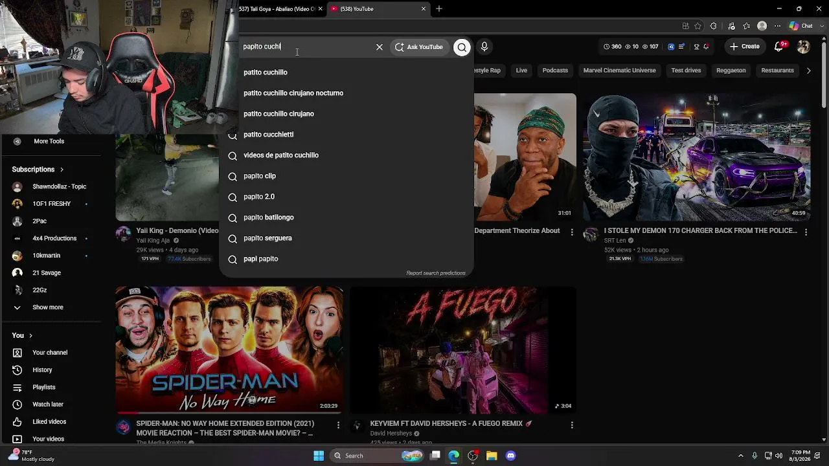Show more filter chips with right arrow
This screenshot has width=829, height=466.
pyautogui.click(x=808, y=70)
